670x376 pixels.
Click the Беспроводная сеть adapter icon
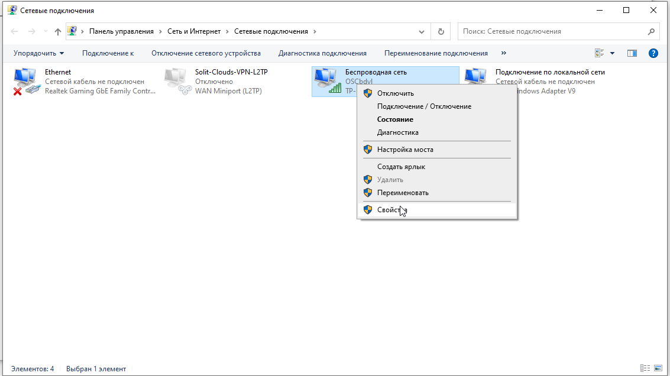point(328,81)
